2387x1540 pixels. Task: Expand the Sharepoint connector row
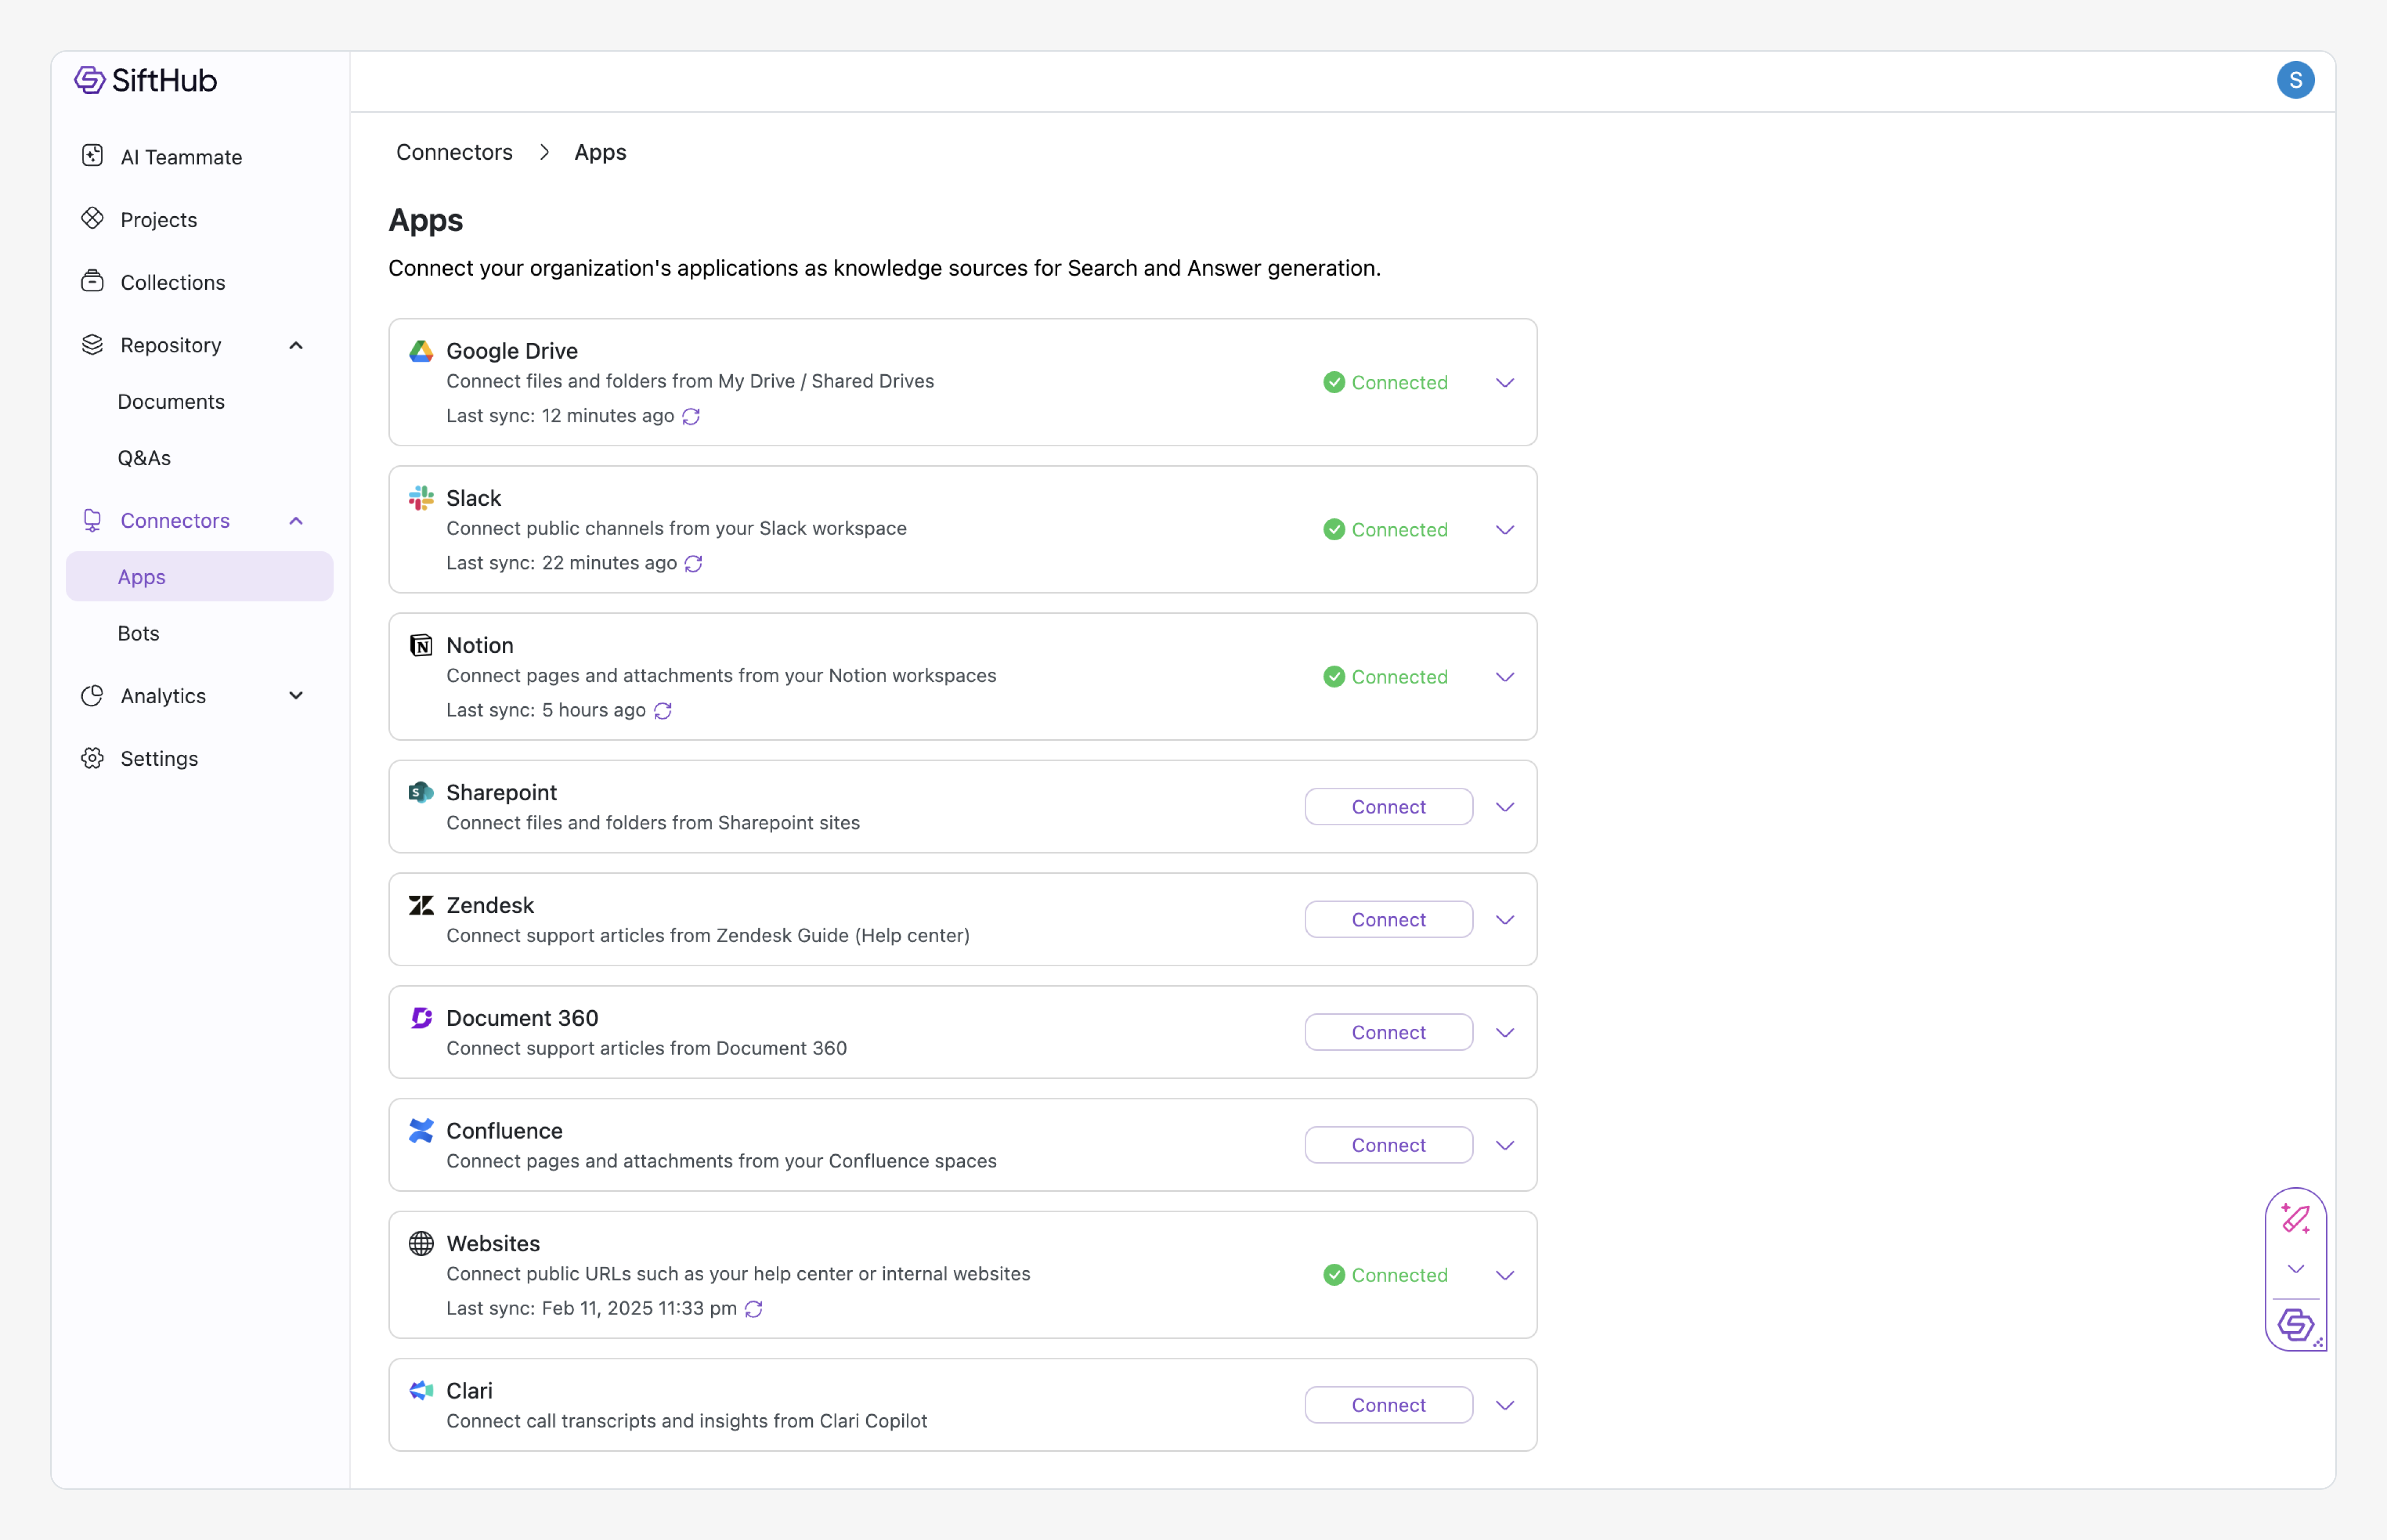coord(1504,807)
